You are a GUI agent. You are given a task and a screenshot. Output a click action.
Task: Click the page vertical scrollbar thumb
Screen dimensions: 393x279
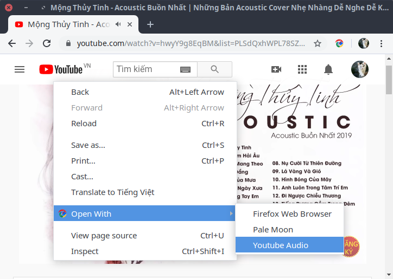[389, 80]
